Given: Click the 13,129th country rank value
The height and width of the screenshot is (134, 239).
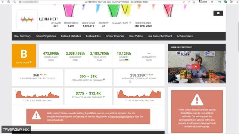Looking at the screenshot, I should click(124, 54).
